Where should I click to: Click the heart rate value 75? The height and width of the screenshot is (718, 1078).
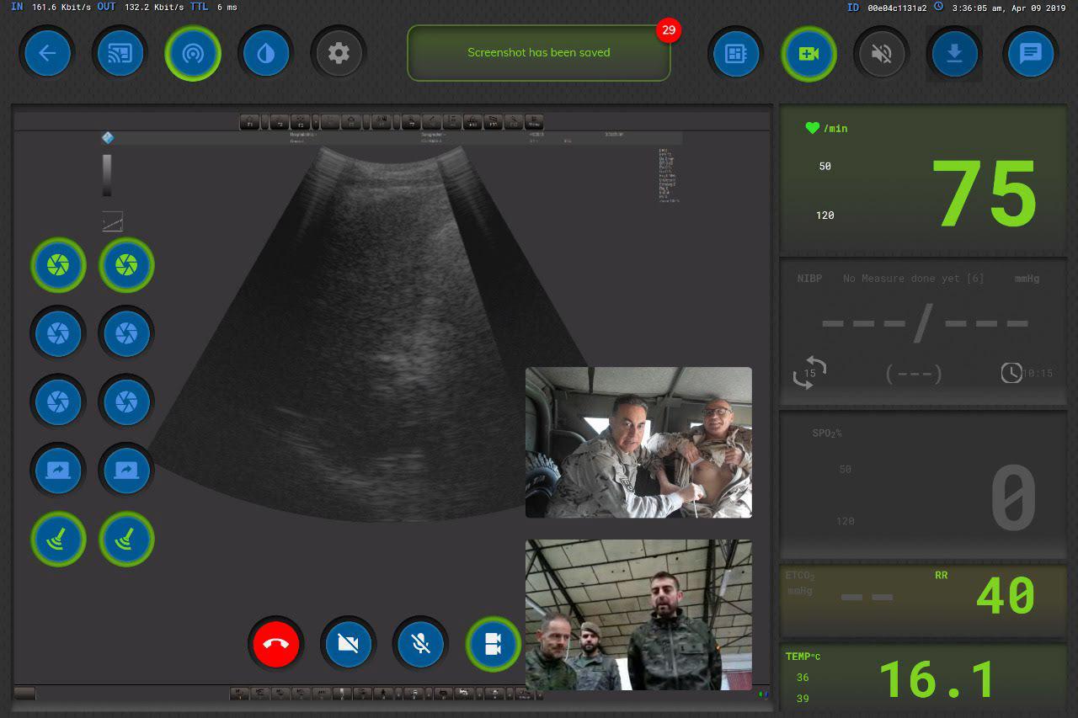point(984,194)
